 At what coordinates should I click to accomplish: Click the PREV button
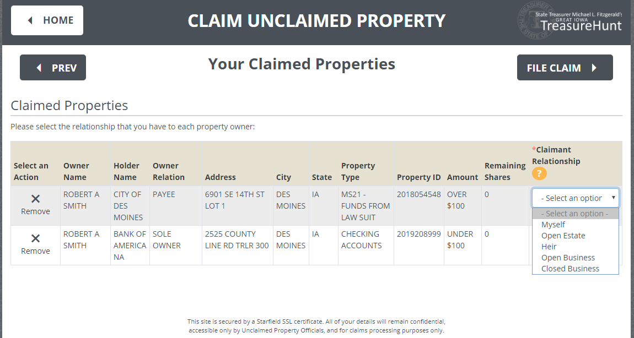tap(52, 67)
